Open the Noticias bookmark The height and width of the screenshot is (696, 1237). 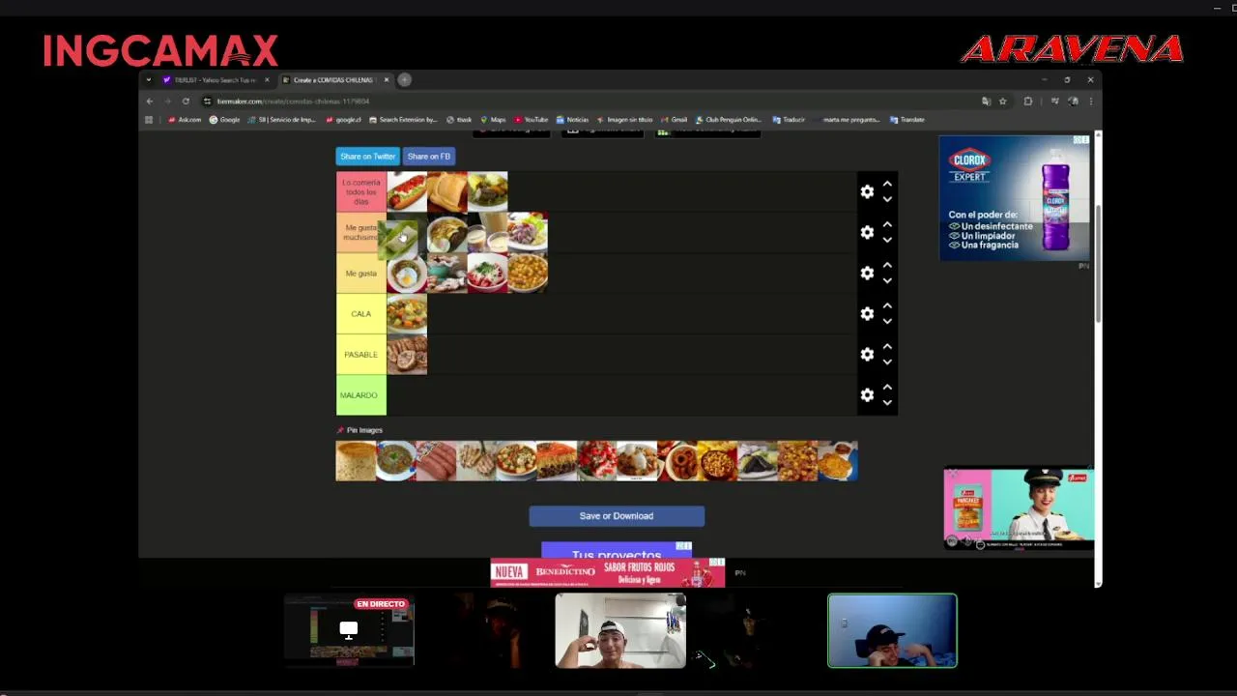[x=572, y=120]
